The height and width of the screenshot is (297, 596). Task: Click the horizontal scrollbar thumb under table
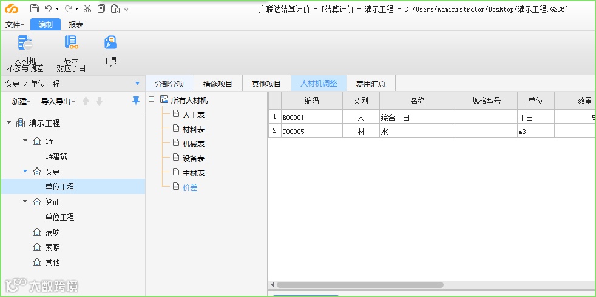[360, 285]
